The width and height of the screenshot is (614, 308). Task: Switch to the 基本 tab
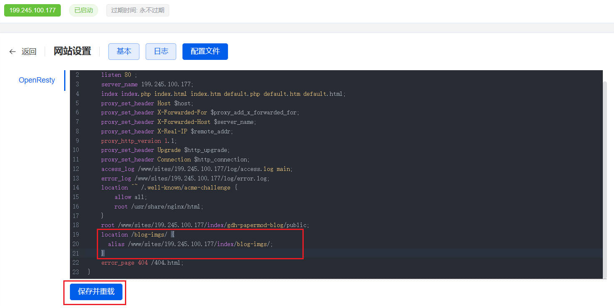coord(124,52)
